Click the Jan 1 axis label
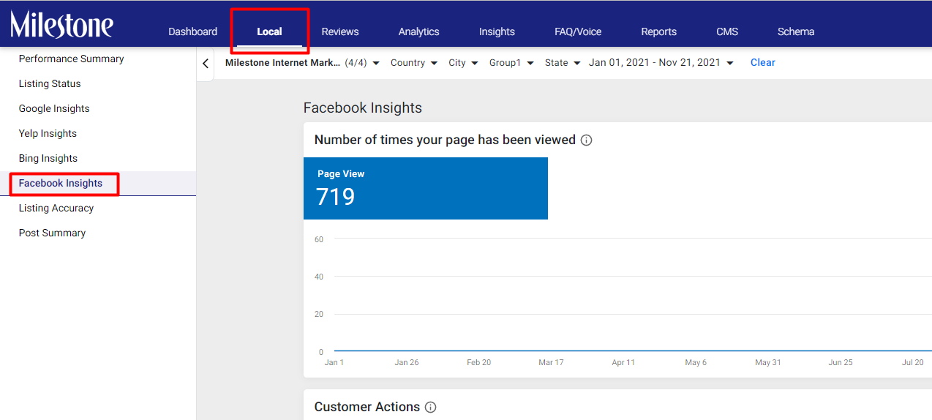The width and height of the screenshot is (932, 420). [334, 362]
